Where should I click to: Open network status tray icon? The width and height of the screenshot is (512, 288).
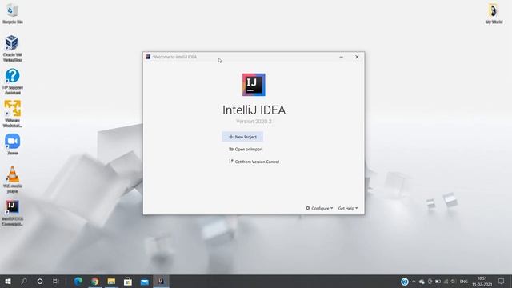coord(446,282)
